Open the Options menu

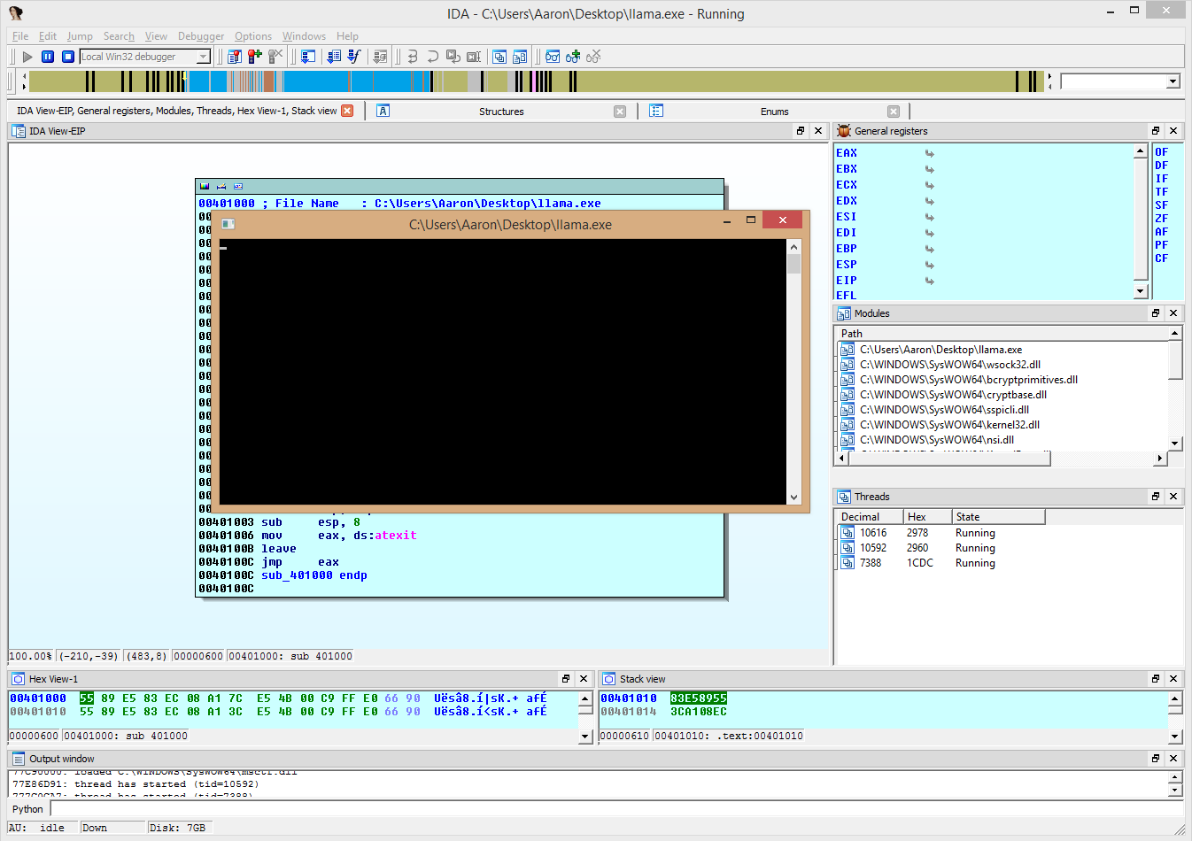point(253,36)
